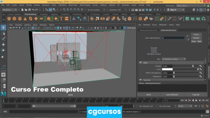Create polygon text with T icon
This screenshot has height=118, width=210.
coord(61,19)
